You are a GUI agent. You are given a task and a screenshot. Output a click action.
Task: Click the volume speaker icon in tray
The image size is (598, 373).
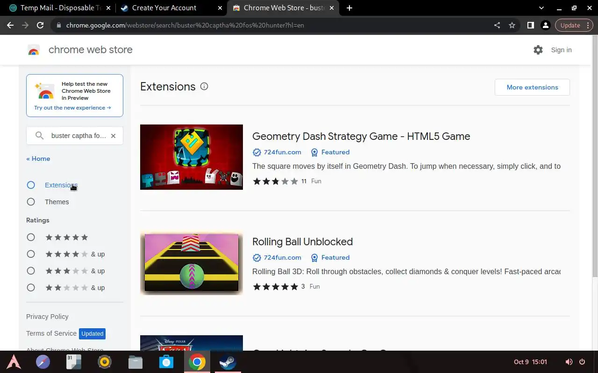click(569, 362)
